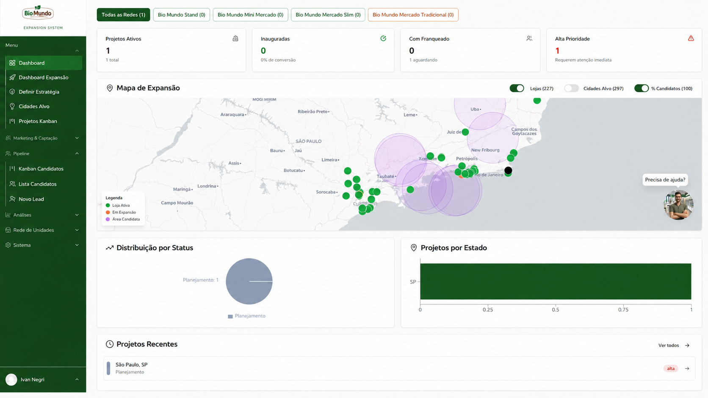This screenshot has height=398, width=708.
Task: Open the Ivan Negri user menu chevron
Action: point(77,379)
